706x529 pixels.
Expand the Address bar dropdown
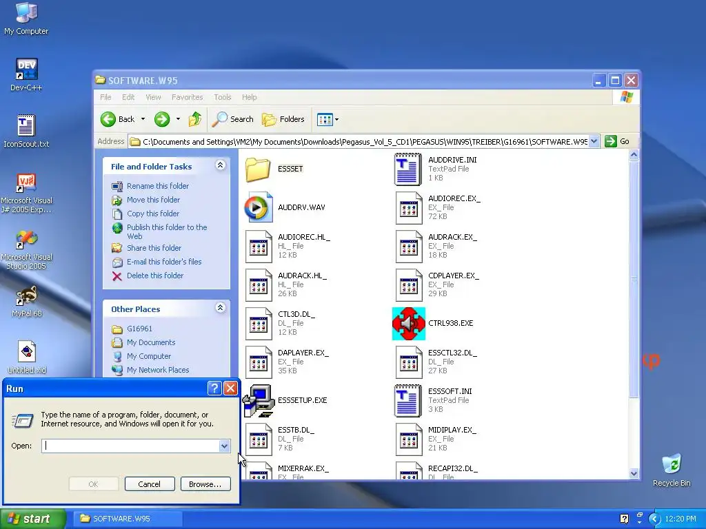[594, 141]
